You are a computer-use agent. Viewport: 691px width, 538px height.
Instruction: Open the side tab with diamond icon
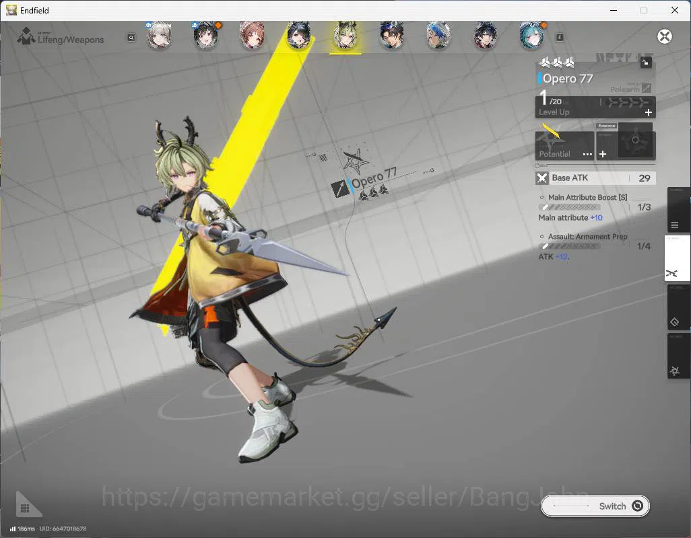point(678,307)
